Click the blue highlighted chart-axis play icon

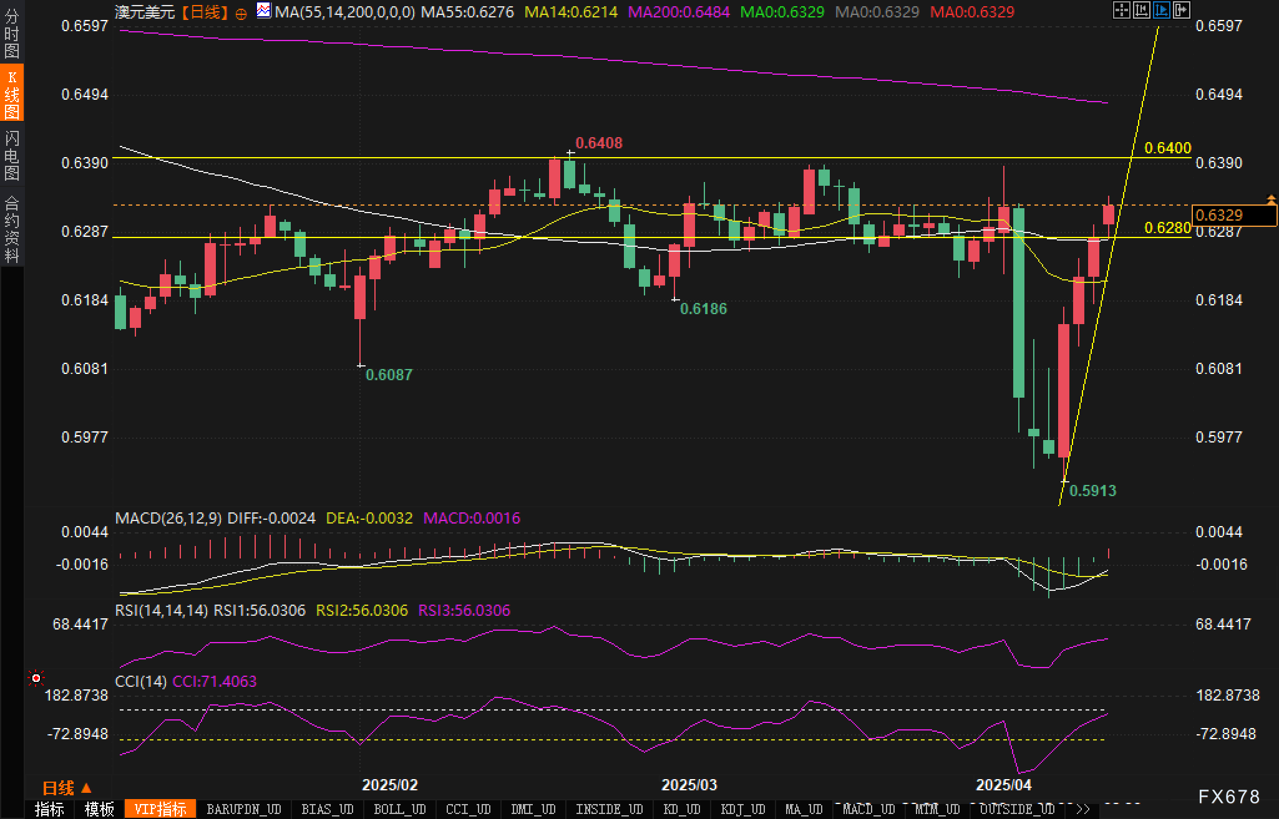click(1161, 10)
